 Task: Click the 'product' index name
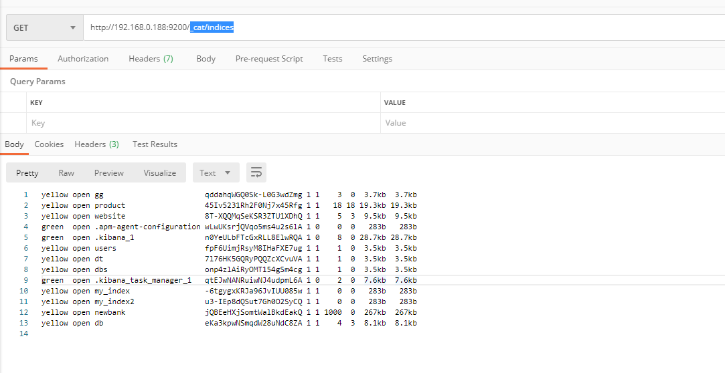pos(110,205)
